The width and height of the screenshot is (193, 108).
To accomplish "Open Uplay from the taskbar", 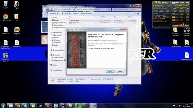I will [55, 106].
